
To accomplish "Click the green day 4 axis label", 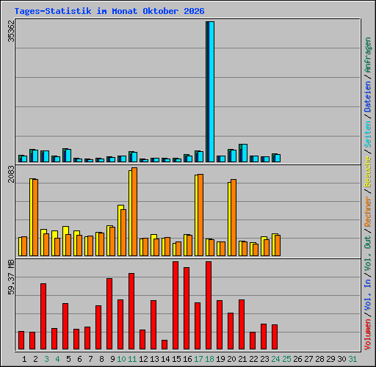I will point(57,359).
